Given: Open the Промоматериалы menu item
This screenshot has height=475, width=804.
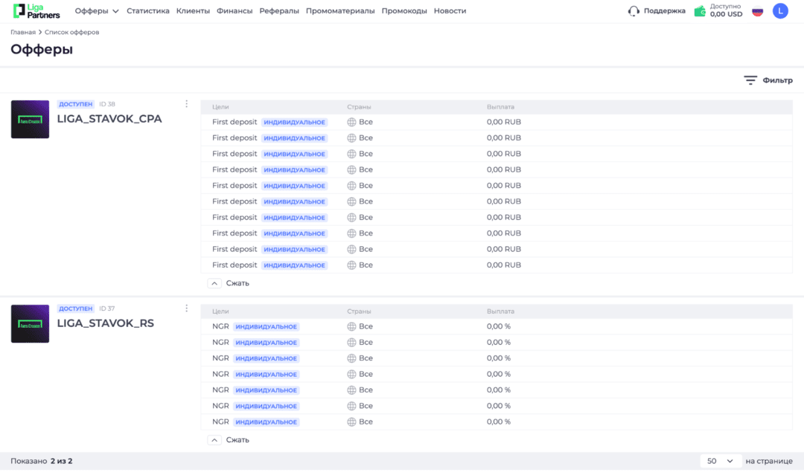Looking at the screenshot, I should click(339, 11).
